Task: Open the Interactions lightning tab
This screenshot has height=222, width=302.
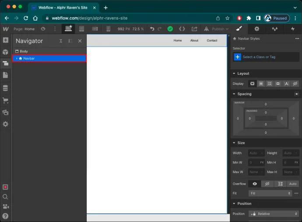Action: click(x=293, y=29)
